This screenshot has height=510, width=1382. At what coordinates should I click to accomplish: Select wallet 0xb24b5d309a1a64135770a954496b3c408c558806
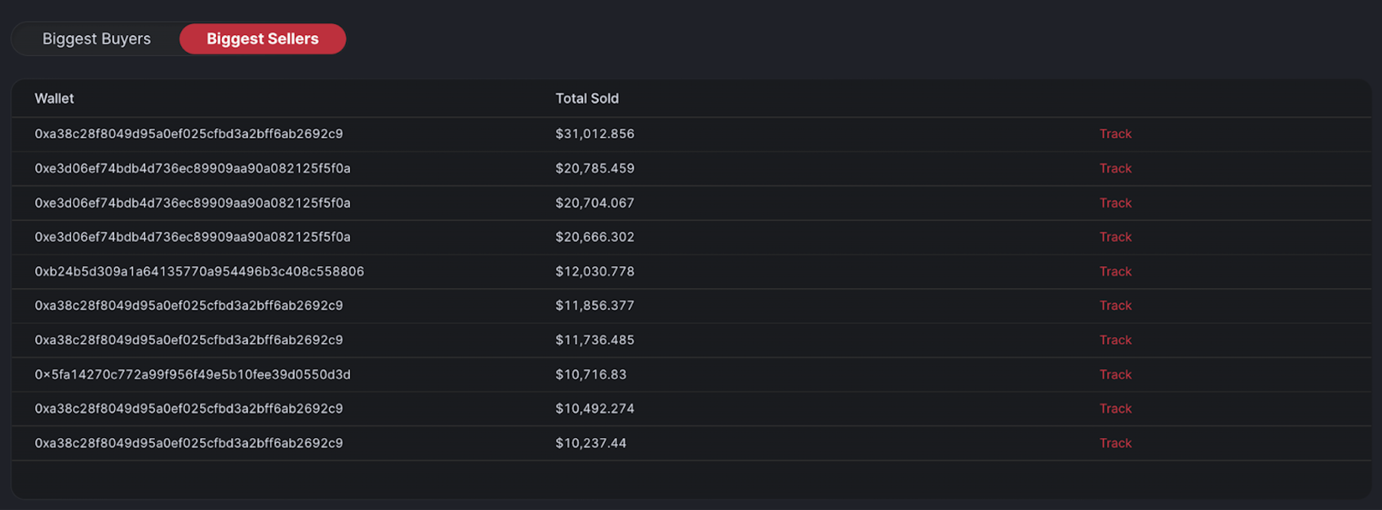tap(200, 271)
